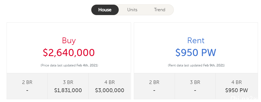
Task: Click the price data last updated note
Action: click(69, 65)
